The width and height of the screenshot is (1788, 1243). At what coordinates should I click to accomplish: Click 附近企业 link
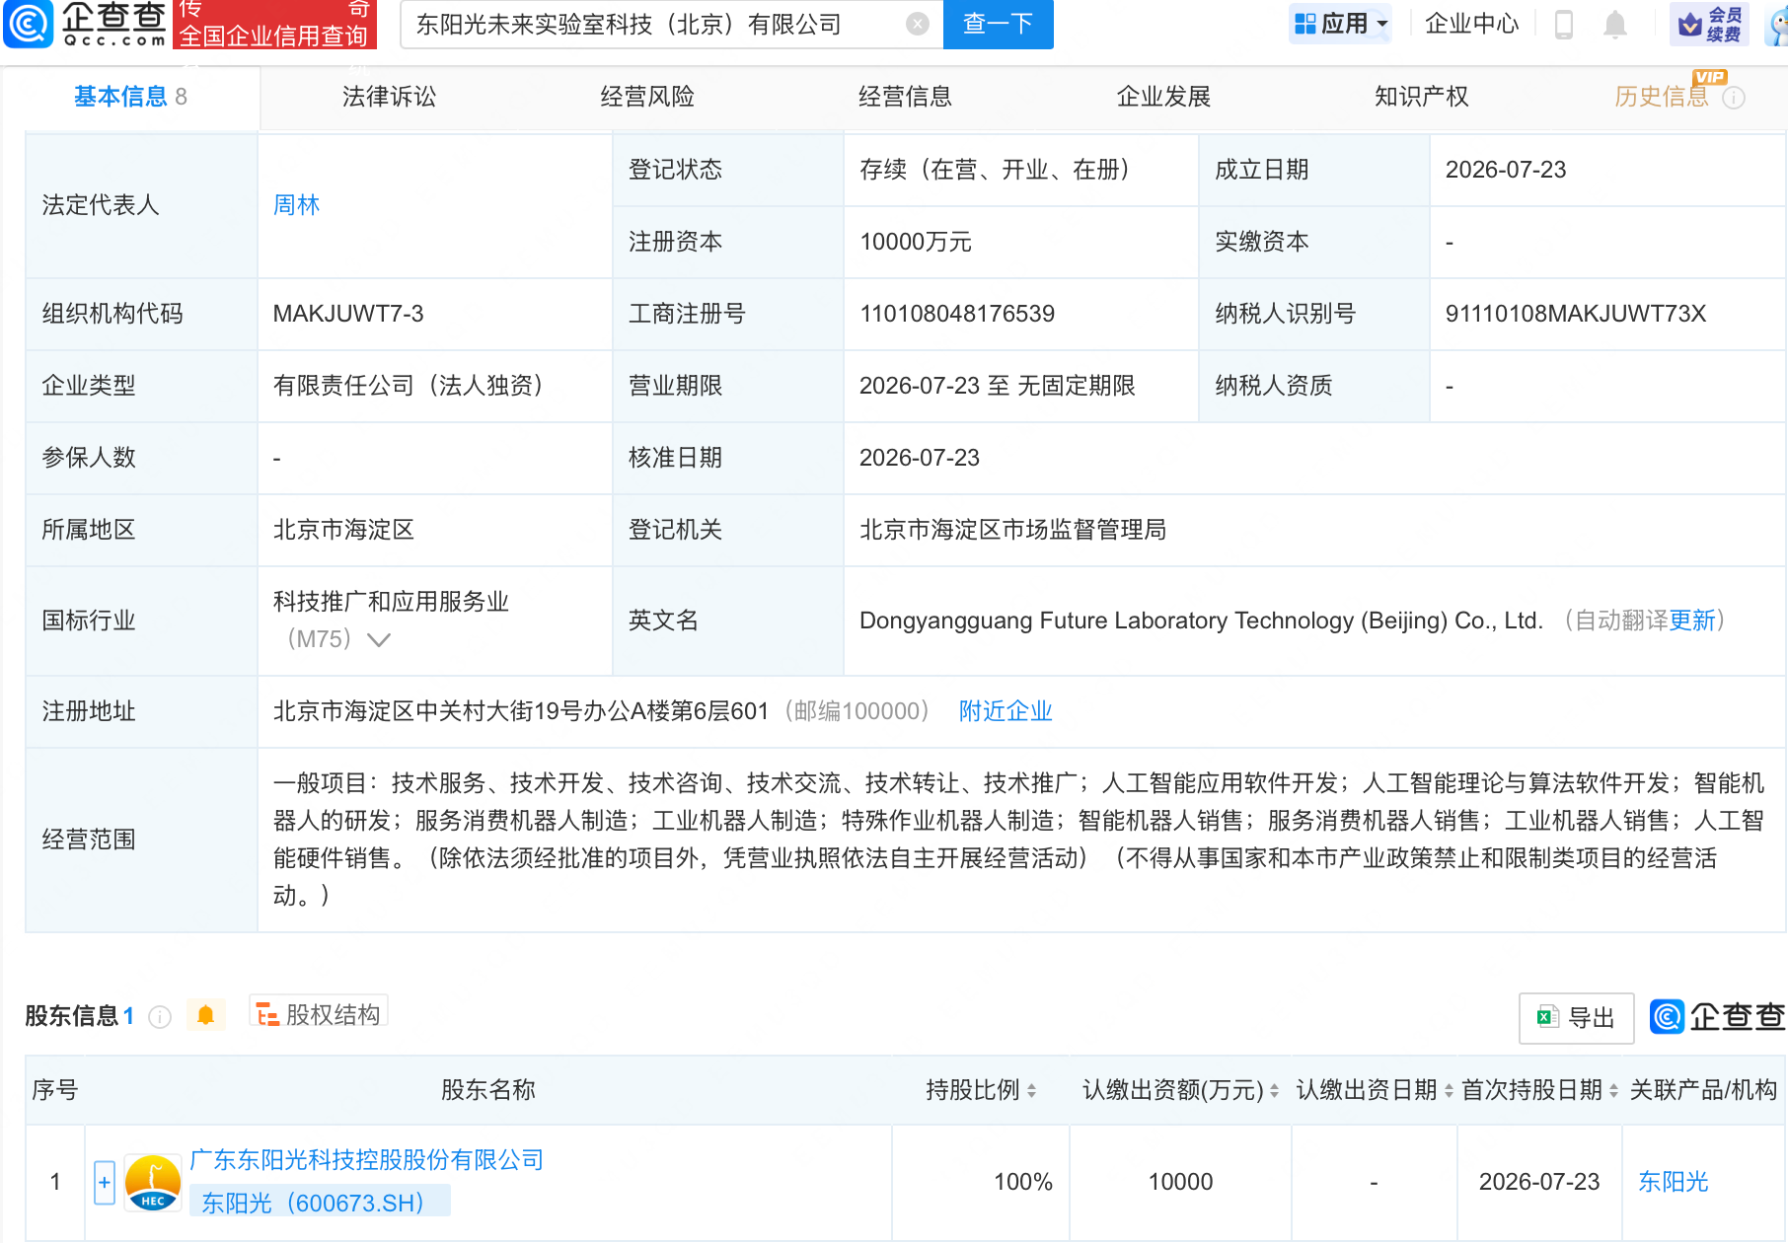coord(1006,711)
